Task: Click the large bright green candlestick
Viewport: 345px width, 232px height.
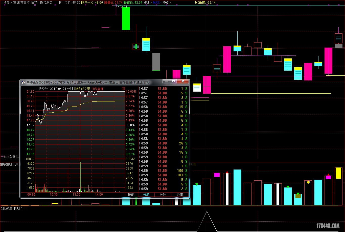Action: pyautogui.click(x=126, y=18)
